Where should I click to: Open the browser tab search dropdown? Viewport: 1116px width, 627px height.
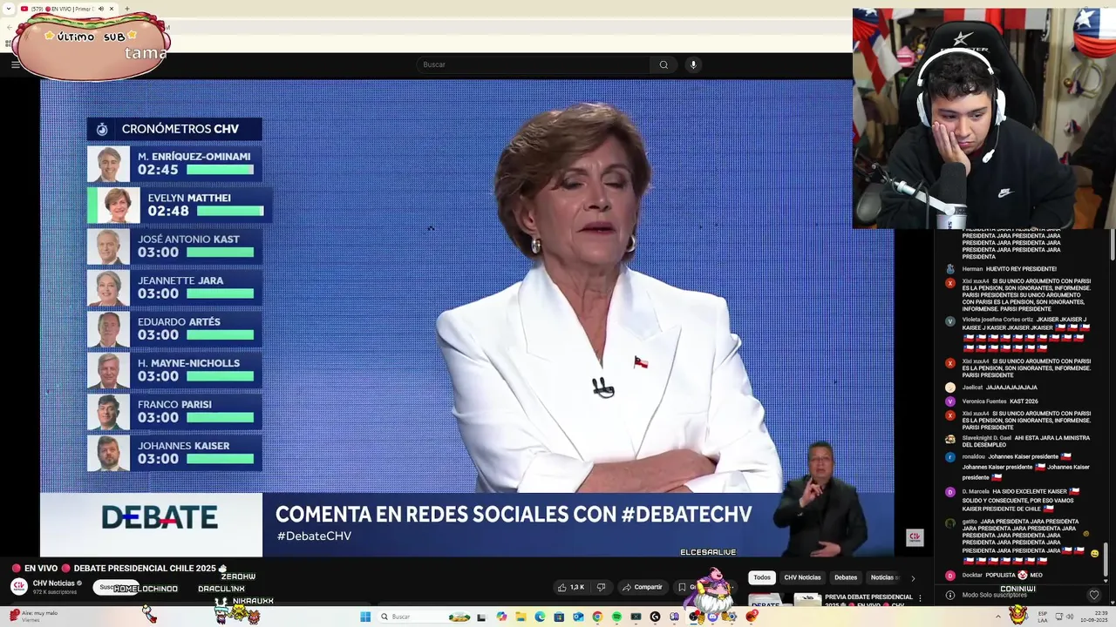(8, 9)
